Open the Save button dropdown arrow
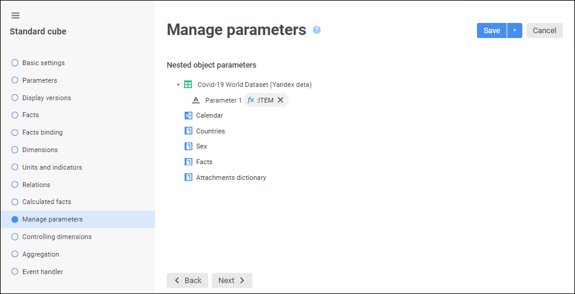 pyautogui.click(x=514, y=31)
